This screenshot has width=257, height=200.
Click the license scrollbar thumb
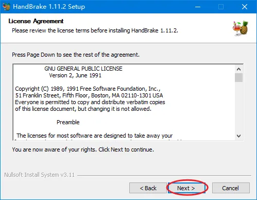pyautogui.click(x=238, y=77)
